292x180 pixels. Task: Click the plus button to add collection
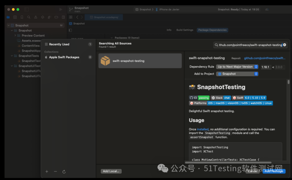47,171
